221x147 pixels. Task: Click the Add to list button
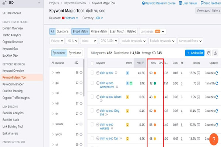click(x=194, y=53)
